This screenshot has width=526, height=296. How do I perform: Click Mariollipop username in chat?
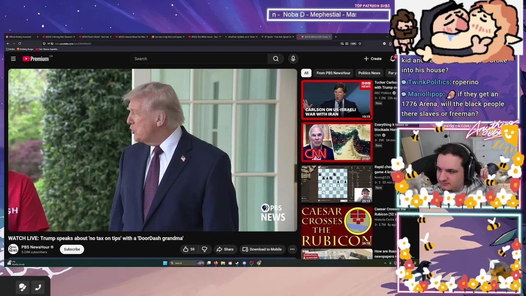(426, 94)
